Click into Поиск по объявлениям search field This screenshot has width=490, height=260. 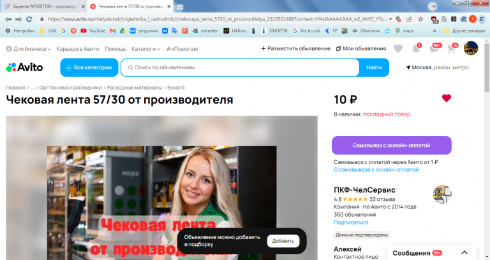(x=240, y=67)
